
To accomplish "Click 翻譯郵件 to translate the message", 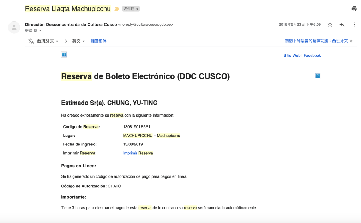I will tap(98, 41).
